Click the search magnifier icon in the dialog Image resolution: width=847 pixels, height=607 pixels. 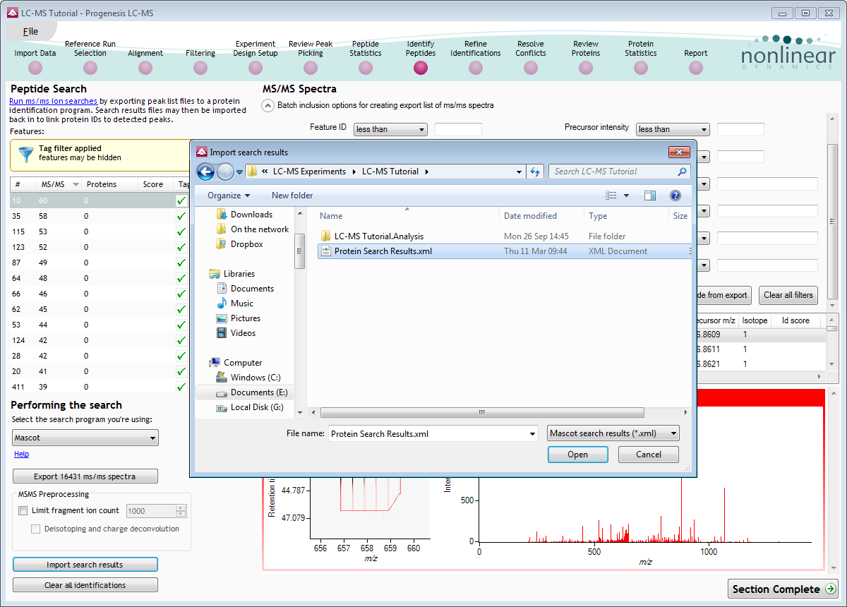coord(682,172)
